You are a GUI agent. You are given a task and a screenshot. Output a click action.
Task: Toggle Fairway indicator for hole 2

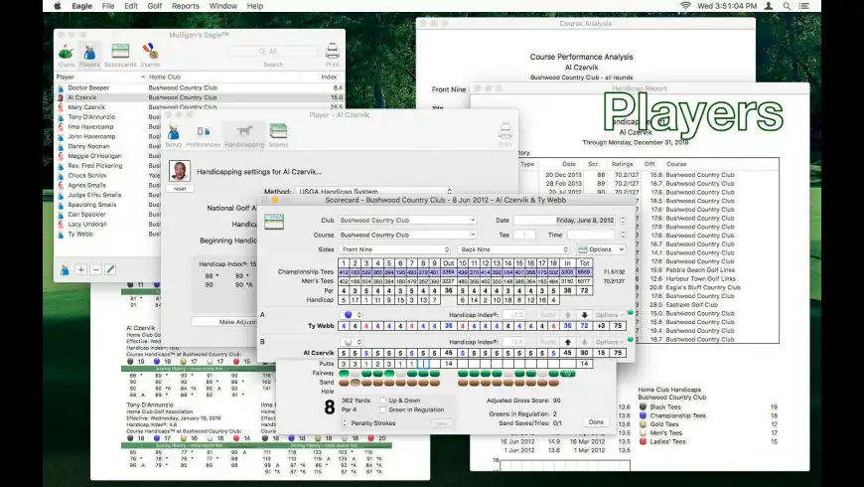click(356, 374)
